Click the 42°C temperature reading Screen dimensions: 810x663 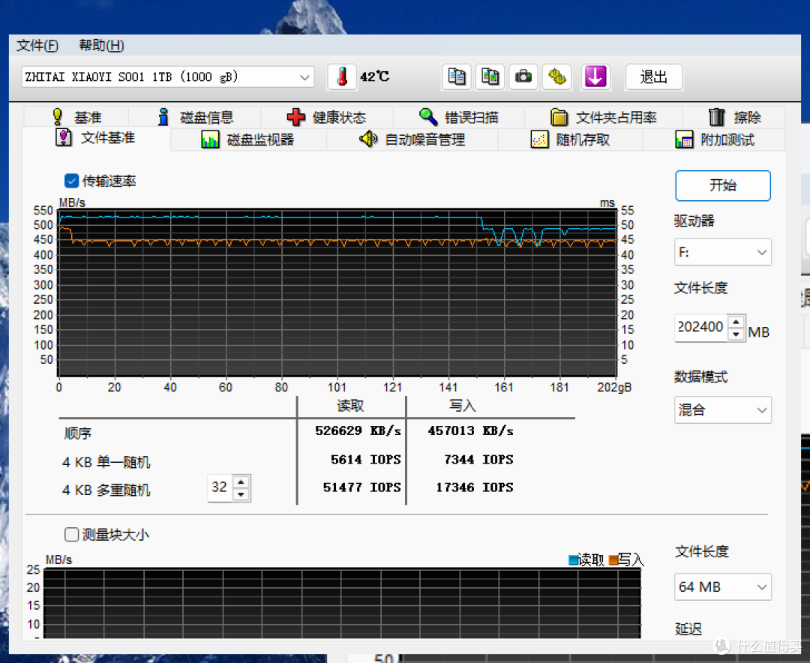[x=374, y=77]
